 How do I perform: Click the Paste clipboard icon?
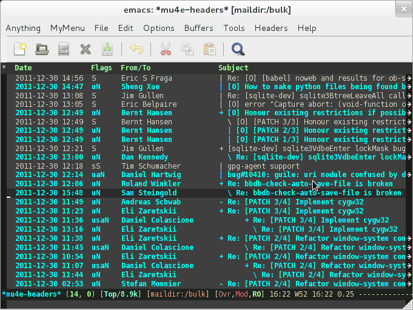click(209, 49)
